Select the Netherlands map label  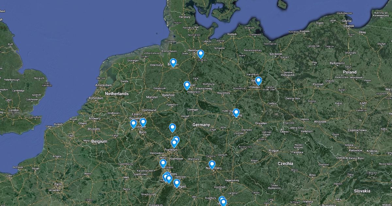[117, 94]
